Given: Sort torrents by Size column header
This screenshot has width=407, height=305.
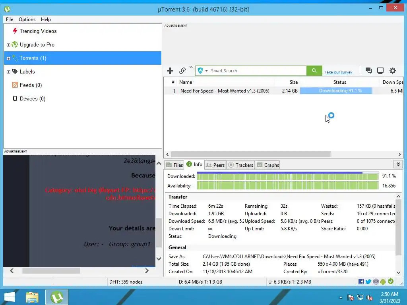Looking at the screenshot, I should tap(288, 82).
